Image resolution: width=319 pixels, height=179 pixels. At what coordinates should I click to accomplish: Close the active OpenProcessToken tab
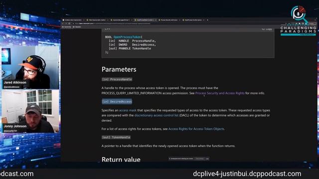[x=156, y=20]
